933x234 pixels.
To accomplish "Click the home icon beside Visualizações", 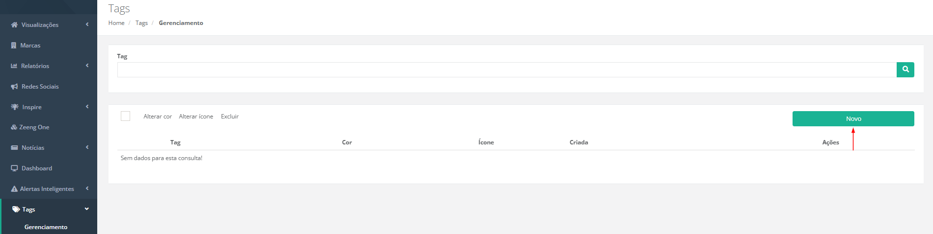I will click(14, 25).
